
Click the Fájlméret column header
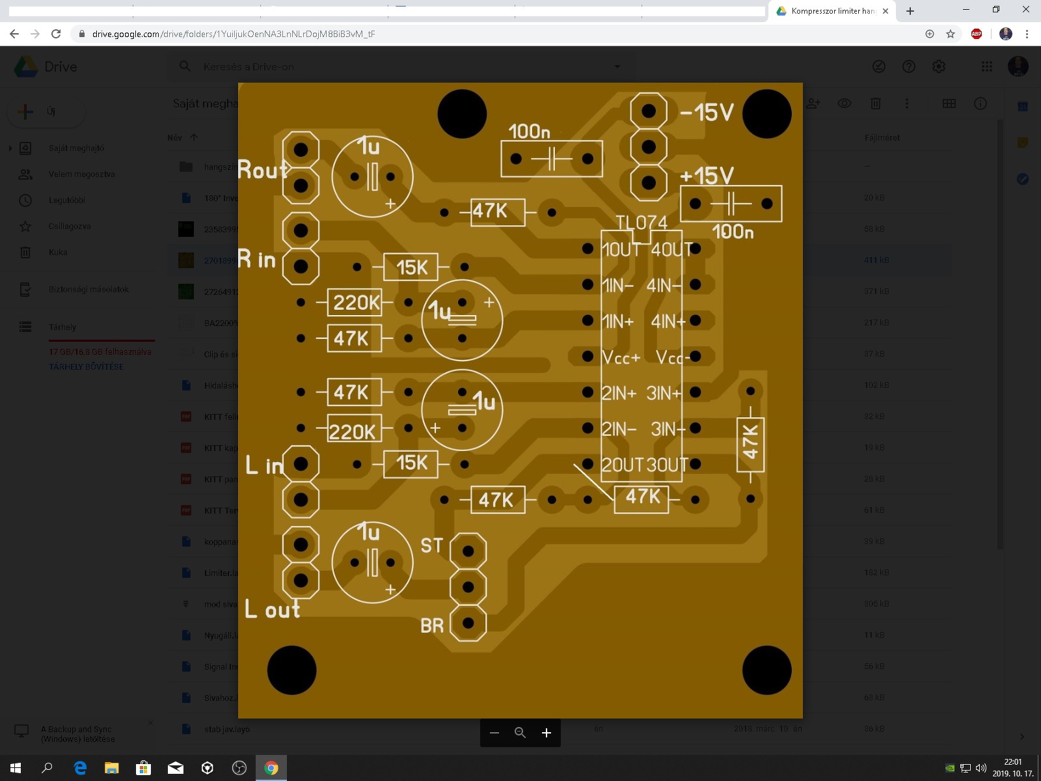pos(882,137)
